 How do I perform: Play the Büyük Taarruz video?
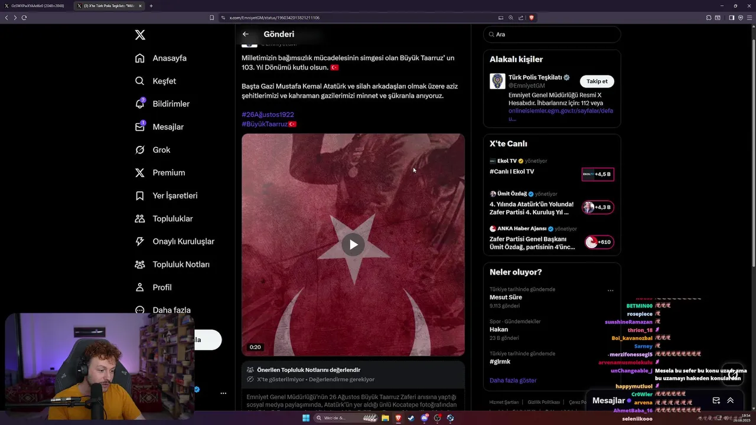tap(353, 244)
